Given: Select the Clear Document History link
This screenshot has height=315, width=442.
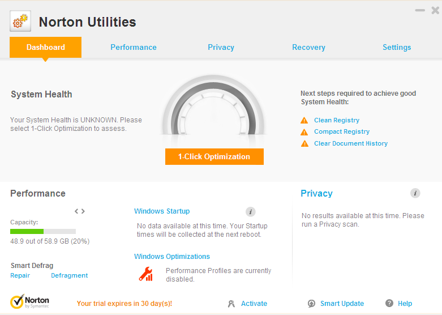Looking at the screenshot, I should pyautogui.click(x=351, y=143).
